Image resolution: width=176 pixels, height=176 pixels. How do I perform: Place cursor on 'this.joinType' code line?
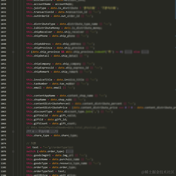[x=72, y=8]
